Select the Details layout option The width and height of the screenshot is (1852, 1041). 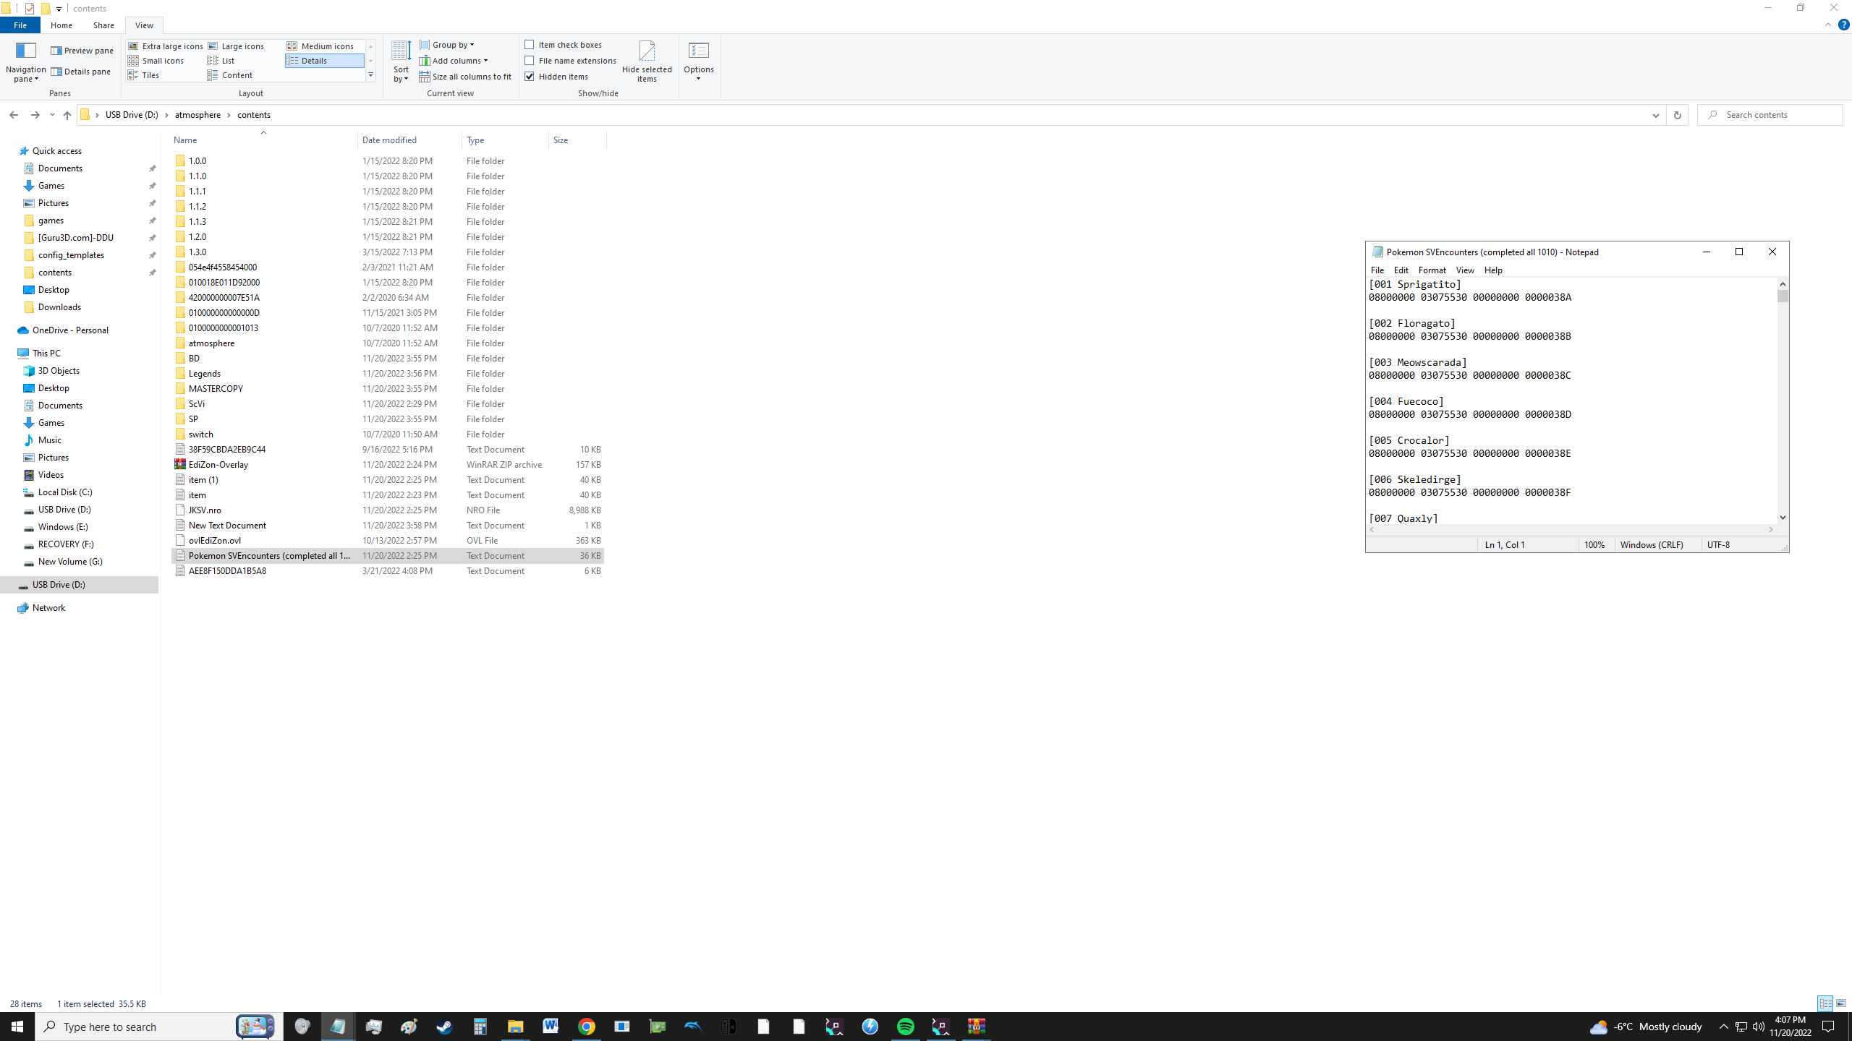click(324, 61)
